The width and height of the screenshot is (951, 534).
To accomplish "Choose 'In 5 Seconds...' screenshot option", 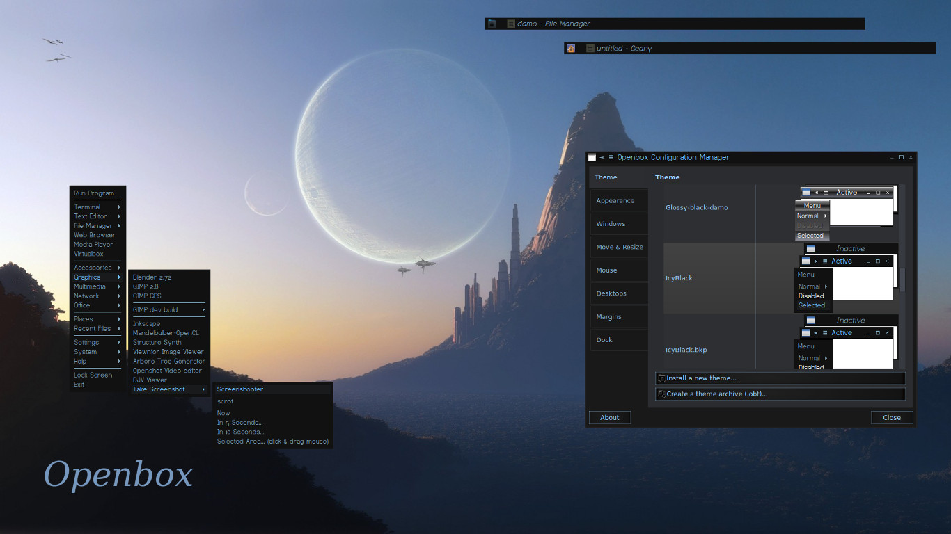I will (272, 423).
